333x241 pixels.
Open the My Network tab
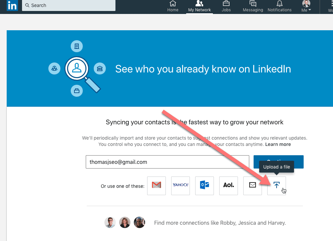(200, 6)
